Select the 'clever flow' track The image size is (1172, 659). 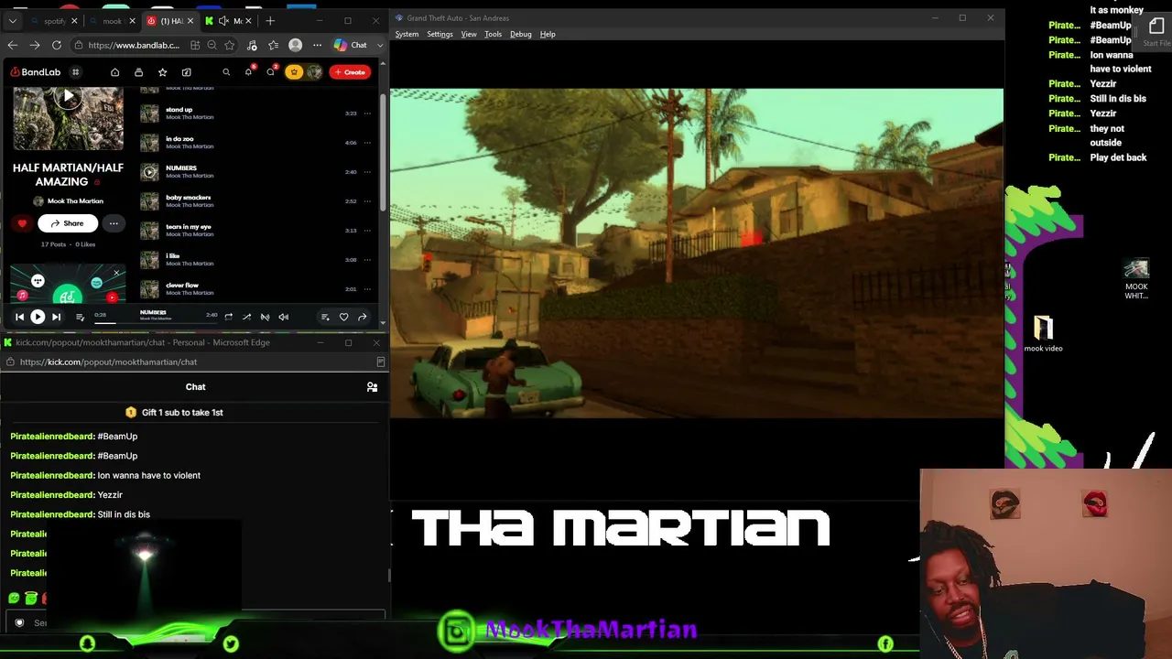[x=182, y=286]
